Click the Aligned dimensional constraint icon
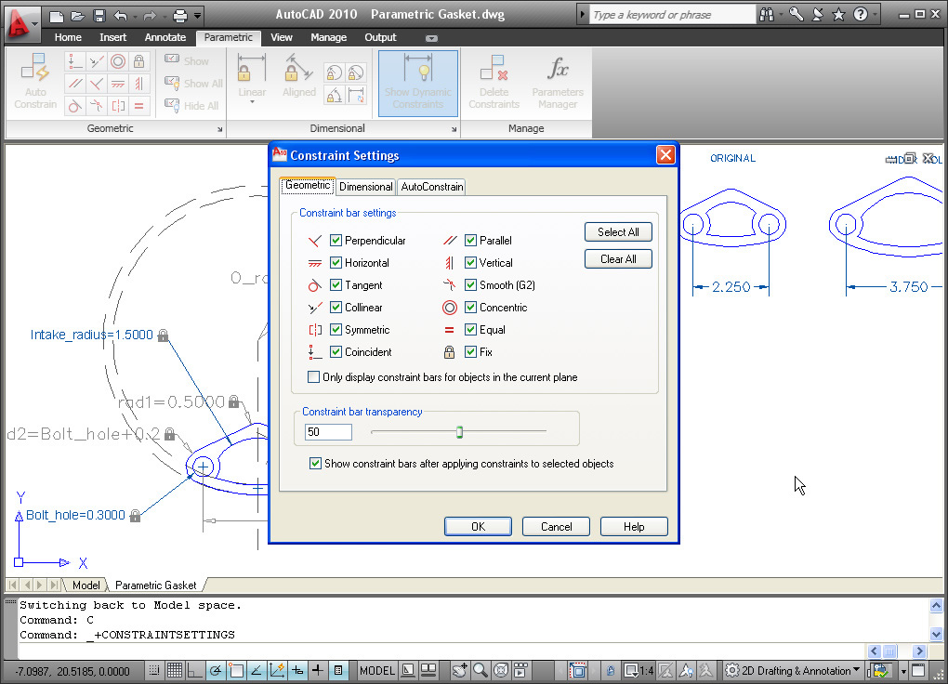The height and width of the screenshot is (684, 948). [x=298, y=75]
